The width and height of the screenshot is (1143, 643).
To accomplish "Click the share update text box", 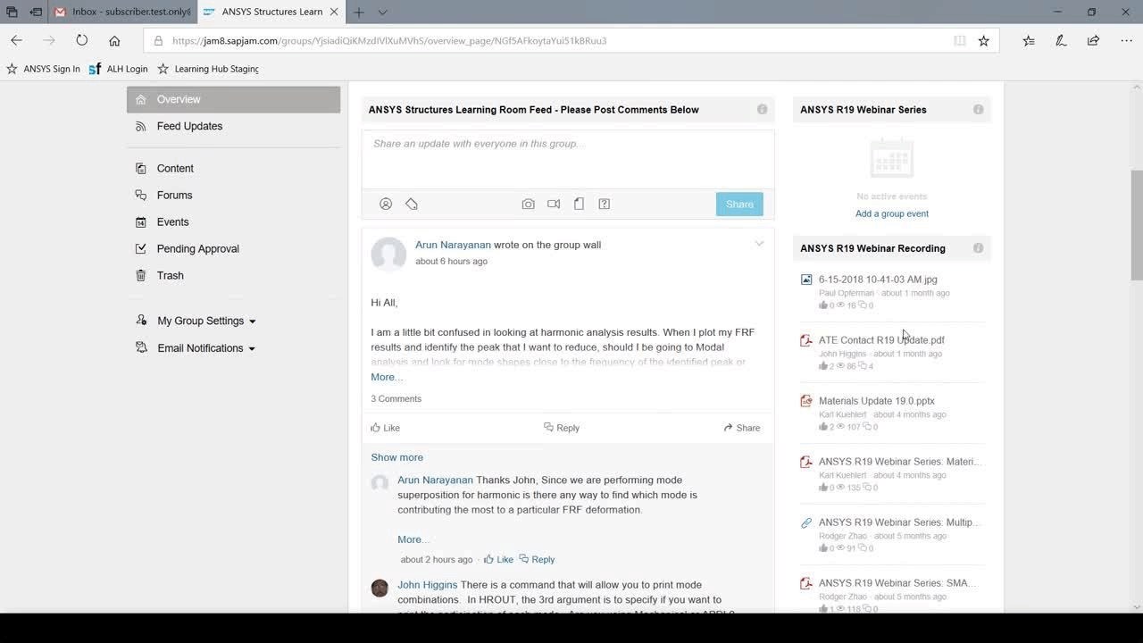I will (568, 159).
